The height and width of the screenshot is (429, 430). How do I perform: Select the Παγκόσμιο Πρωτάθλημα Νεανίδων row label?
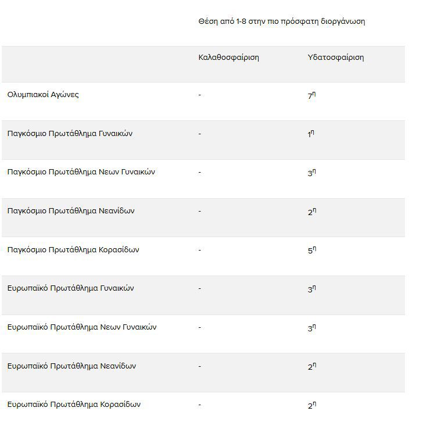[x=71, y=211]
